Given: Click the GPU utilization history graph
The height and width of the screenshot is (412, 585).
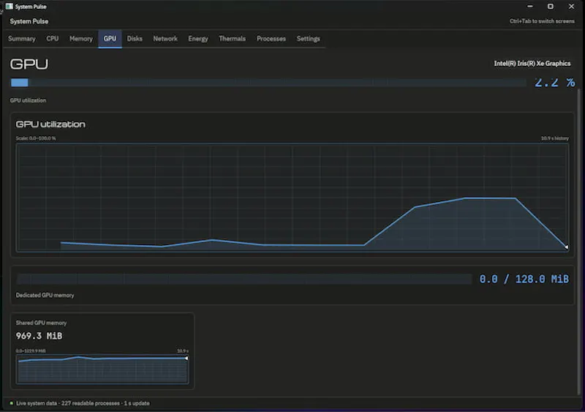Looking at the screenshot, I should tap(292, 198).
